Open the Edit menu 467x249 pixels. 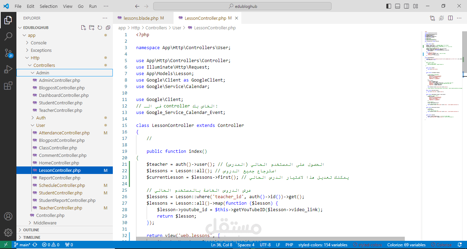30,6
